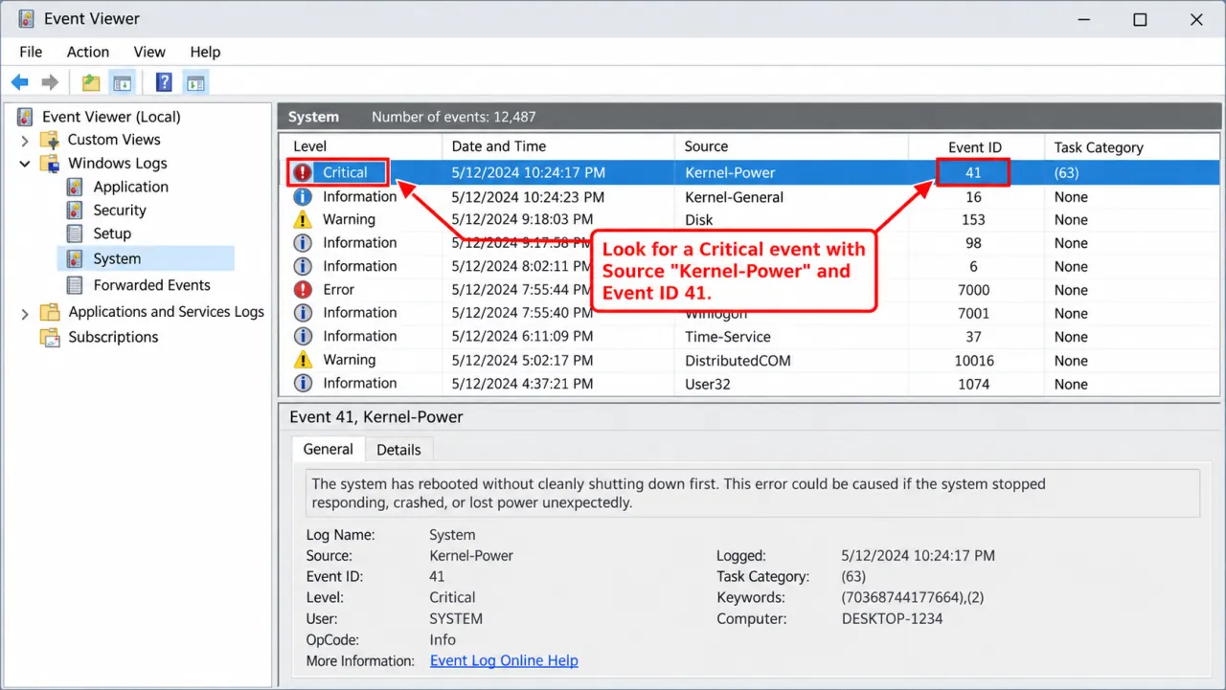
Task: Open Help via the question mark toolbar icon
Action: click(164, 82)
